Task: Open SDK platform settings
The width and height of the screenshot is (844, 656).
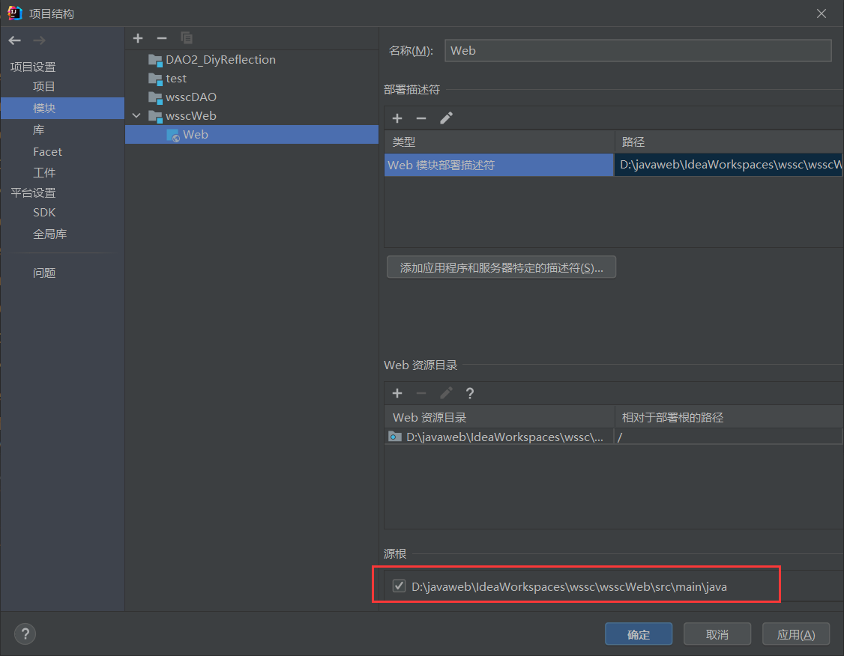Action: (44, 213)
